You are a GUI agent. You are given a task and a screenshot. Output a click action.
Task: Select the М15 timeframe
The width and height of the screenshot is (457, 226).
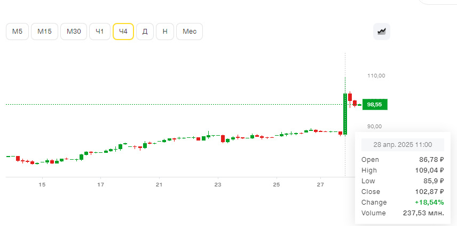45,32
